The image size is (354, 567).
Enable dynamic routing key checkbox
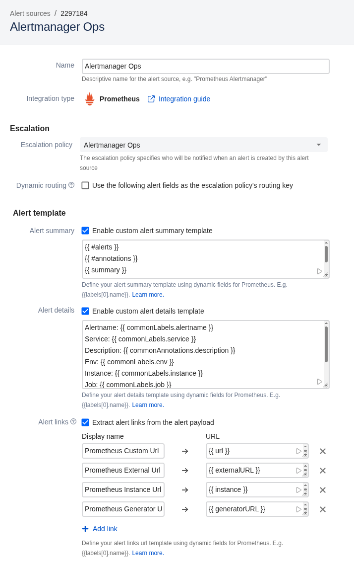click(x=85, y=185)
